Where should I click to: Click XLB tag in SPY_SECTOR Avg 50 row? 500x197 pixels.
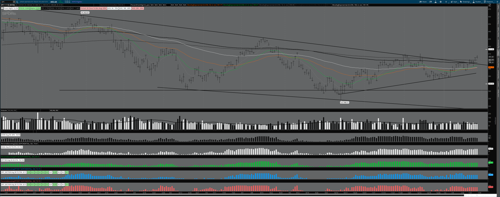pyautogui.click(x=29, y=172)
